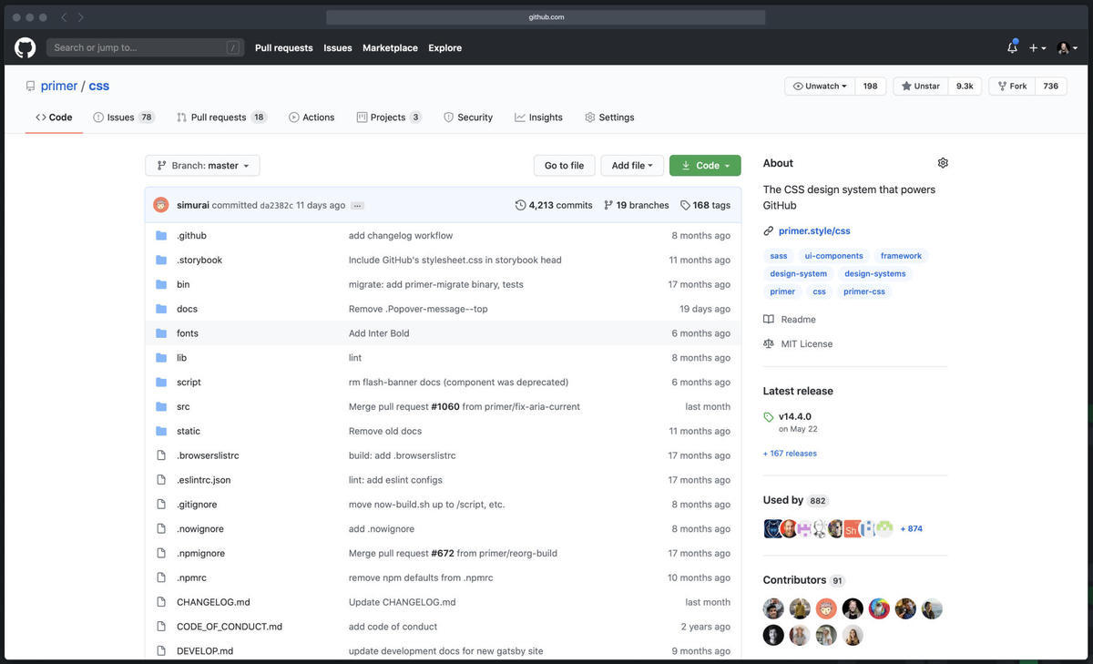Screen dimensions: 1093x664
Task: Open the Readme link
Action: coord(790,320)
